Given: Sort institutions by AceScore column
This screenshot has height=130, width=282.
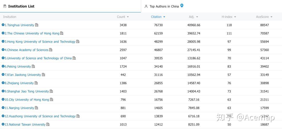Looking at the screenshot, I should (x=264, y=17).
